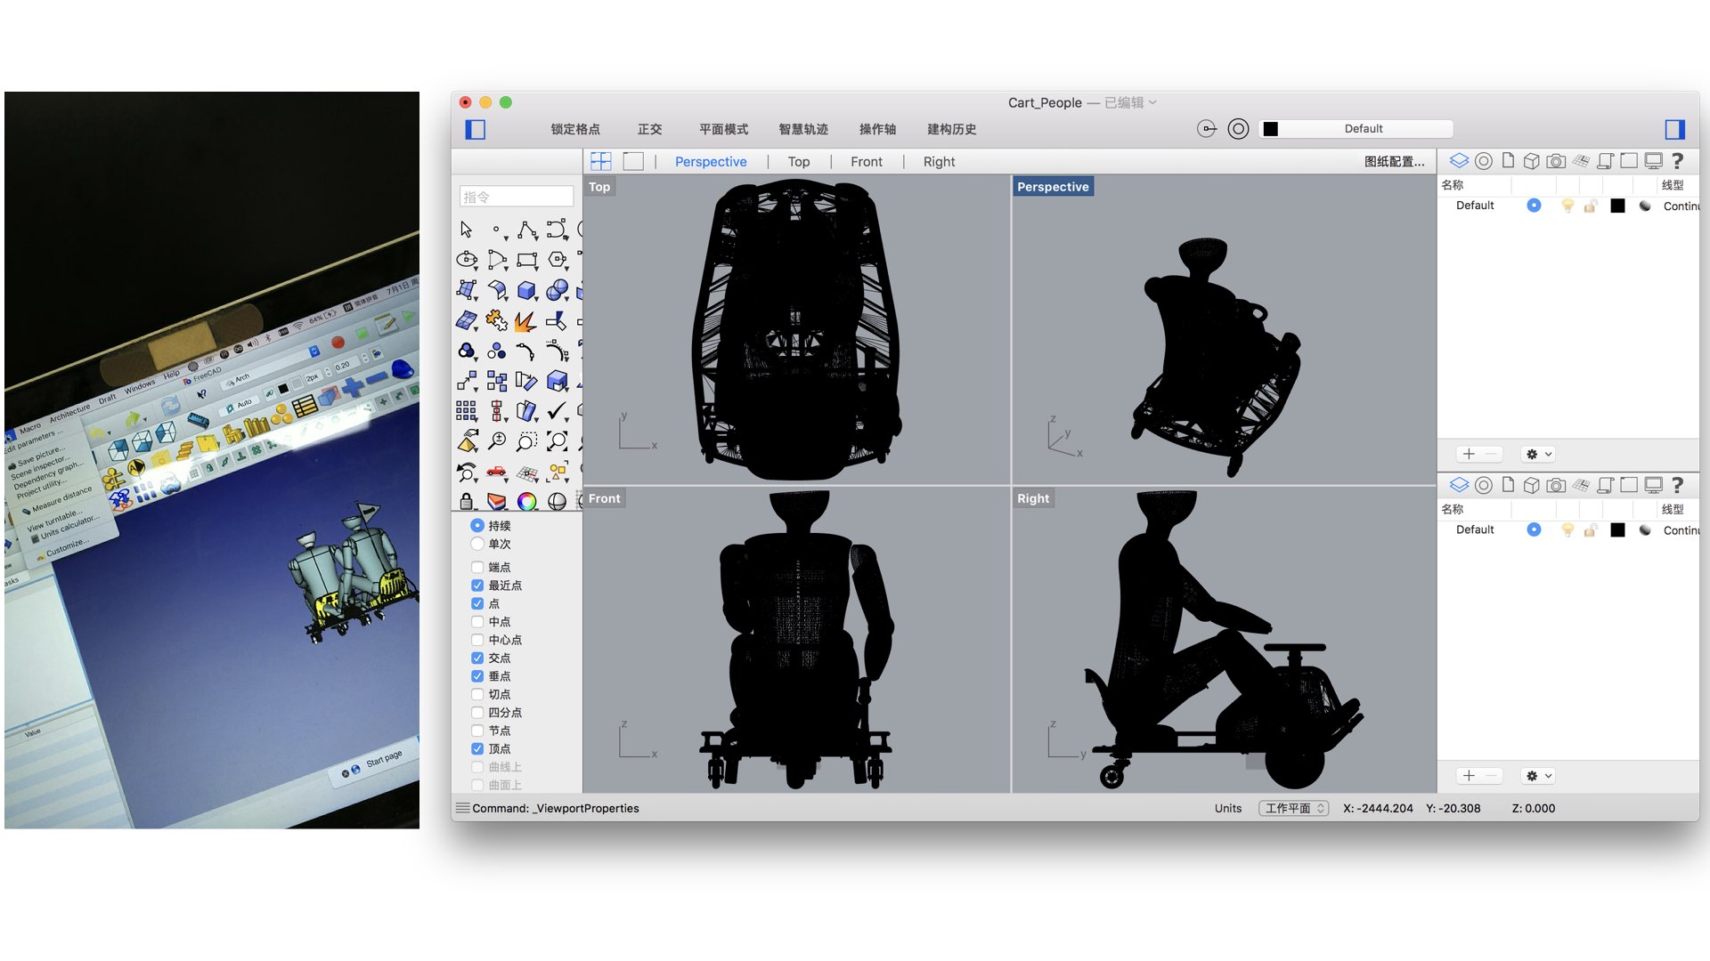Viewport: 1710px width, 961px height.
Task: Open the gear options menu in upper layer panel
Action: tap(1538, 454)
